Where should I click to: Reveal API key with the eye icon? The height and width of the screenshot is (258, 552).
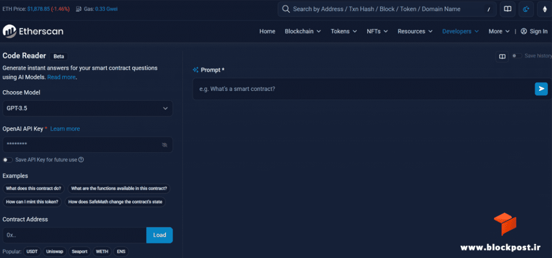click(164, 145)
